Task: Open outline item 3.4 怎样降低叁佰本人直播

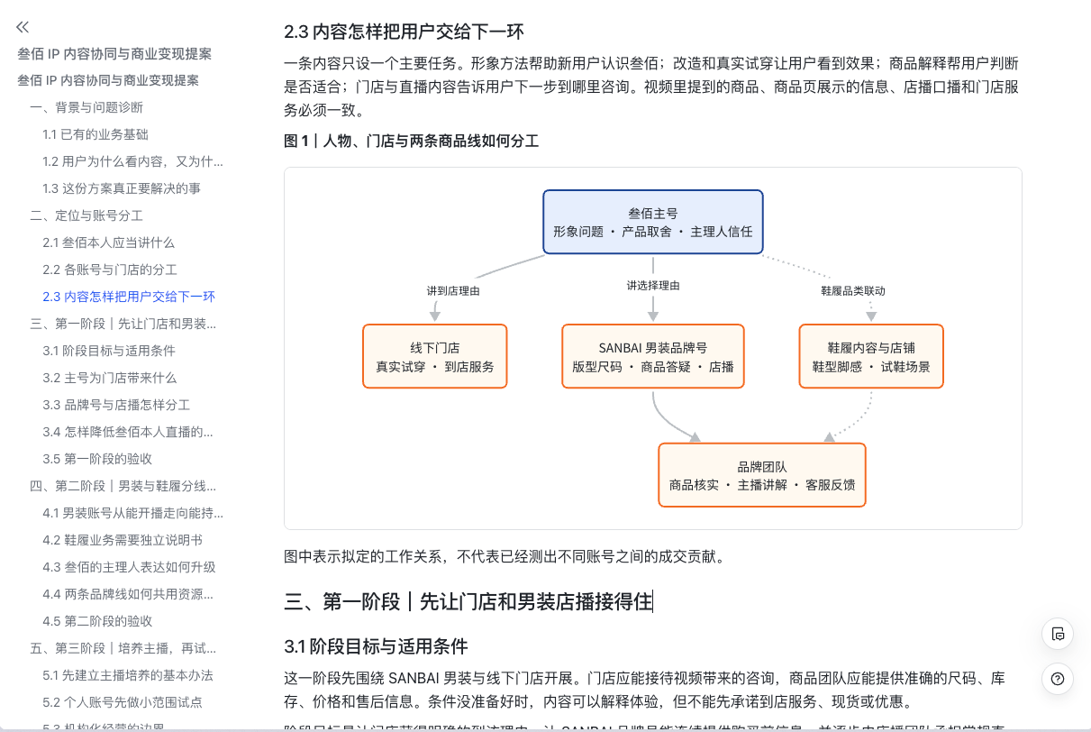Action: point(128,432)
